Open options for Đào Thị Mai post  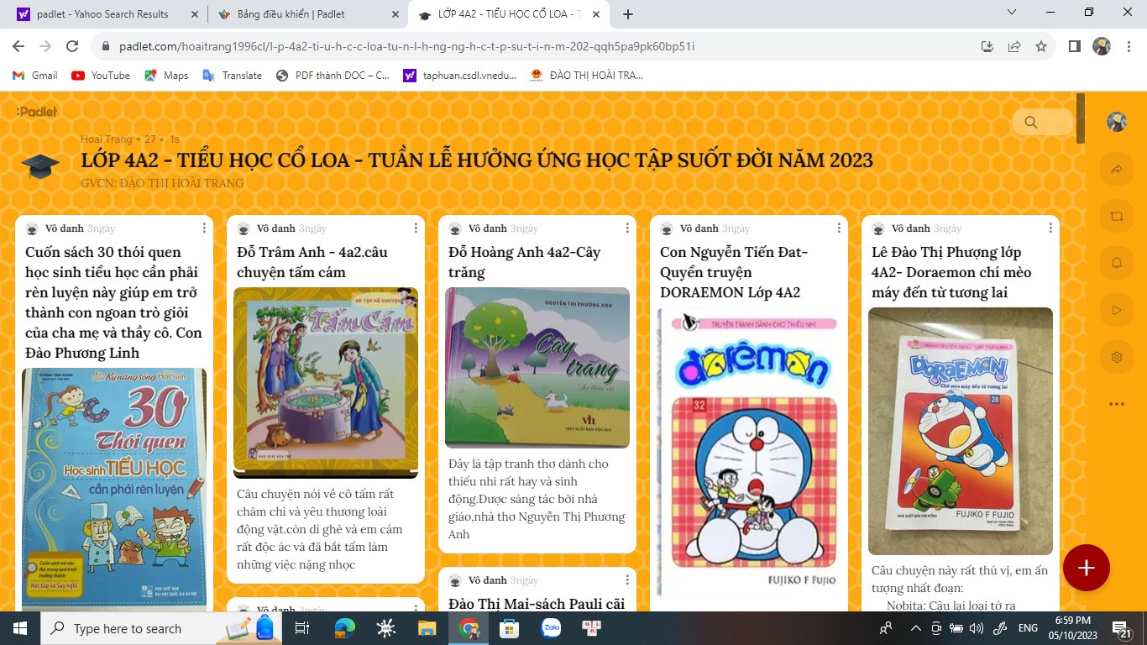[x=627, y=580]
